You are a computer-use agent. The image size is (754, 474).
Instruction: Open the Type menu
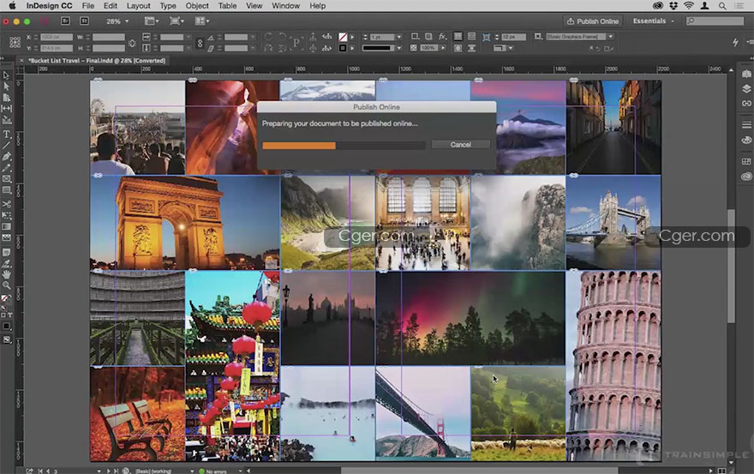pyautogui.click(x=168, y=6)
